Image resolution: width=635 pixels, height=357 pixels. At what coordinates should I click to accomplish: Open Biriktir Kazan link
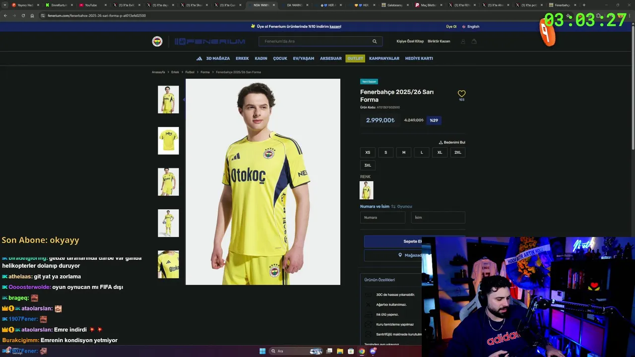(x=439, y=41)
